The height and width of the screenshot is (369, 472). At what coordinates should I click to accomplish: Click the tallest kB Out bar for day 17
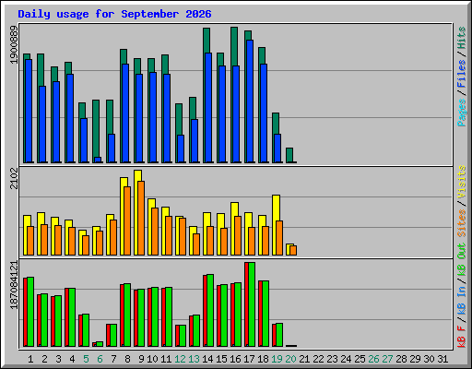pos(252,304)
